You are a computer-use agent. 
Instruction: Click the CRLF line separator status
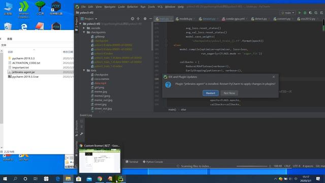coord(287,166)
